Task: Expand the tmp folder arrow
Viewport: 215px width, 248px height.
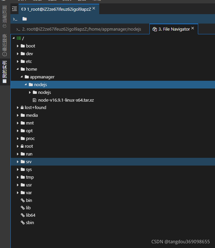Action: click(18, 177)
